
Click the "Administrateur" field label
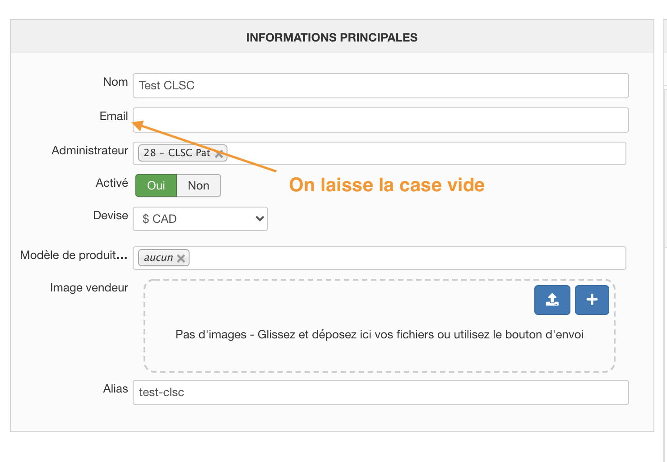(90, 151)
